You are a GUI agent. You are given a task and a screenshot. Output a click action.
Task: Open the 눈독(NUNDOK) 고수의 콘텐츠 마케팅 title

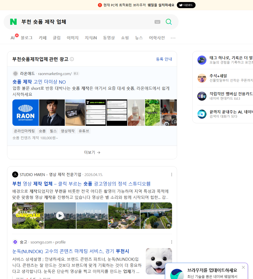pos(71,251)
